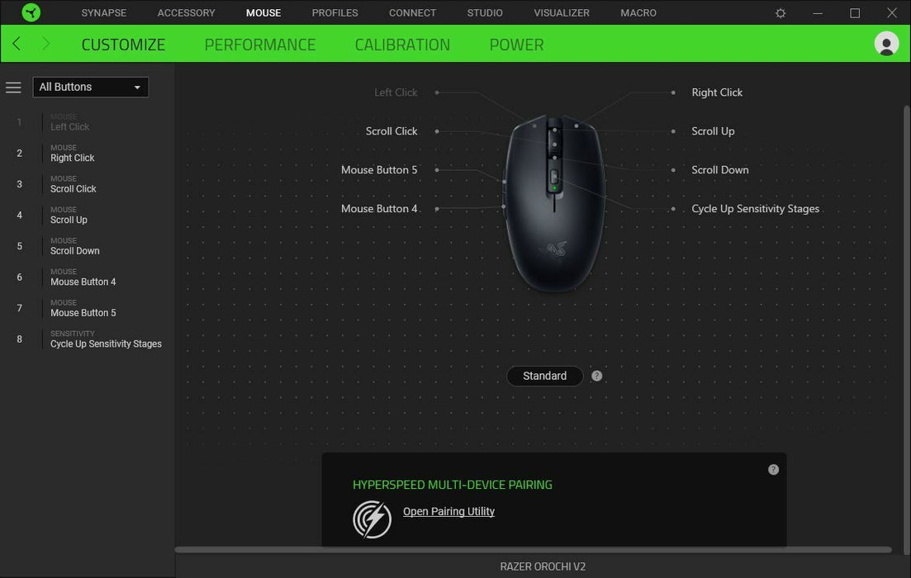Click help icon in HyperSpeed pairing panel

(x=773, y=469)
